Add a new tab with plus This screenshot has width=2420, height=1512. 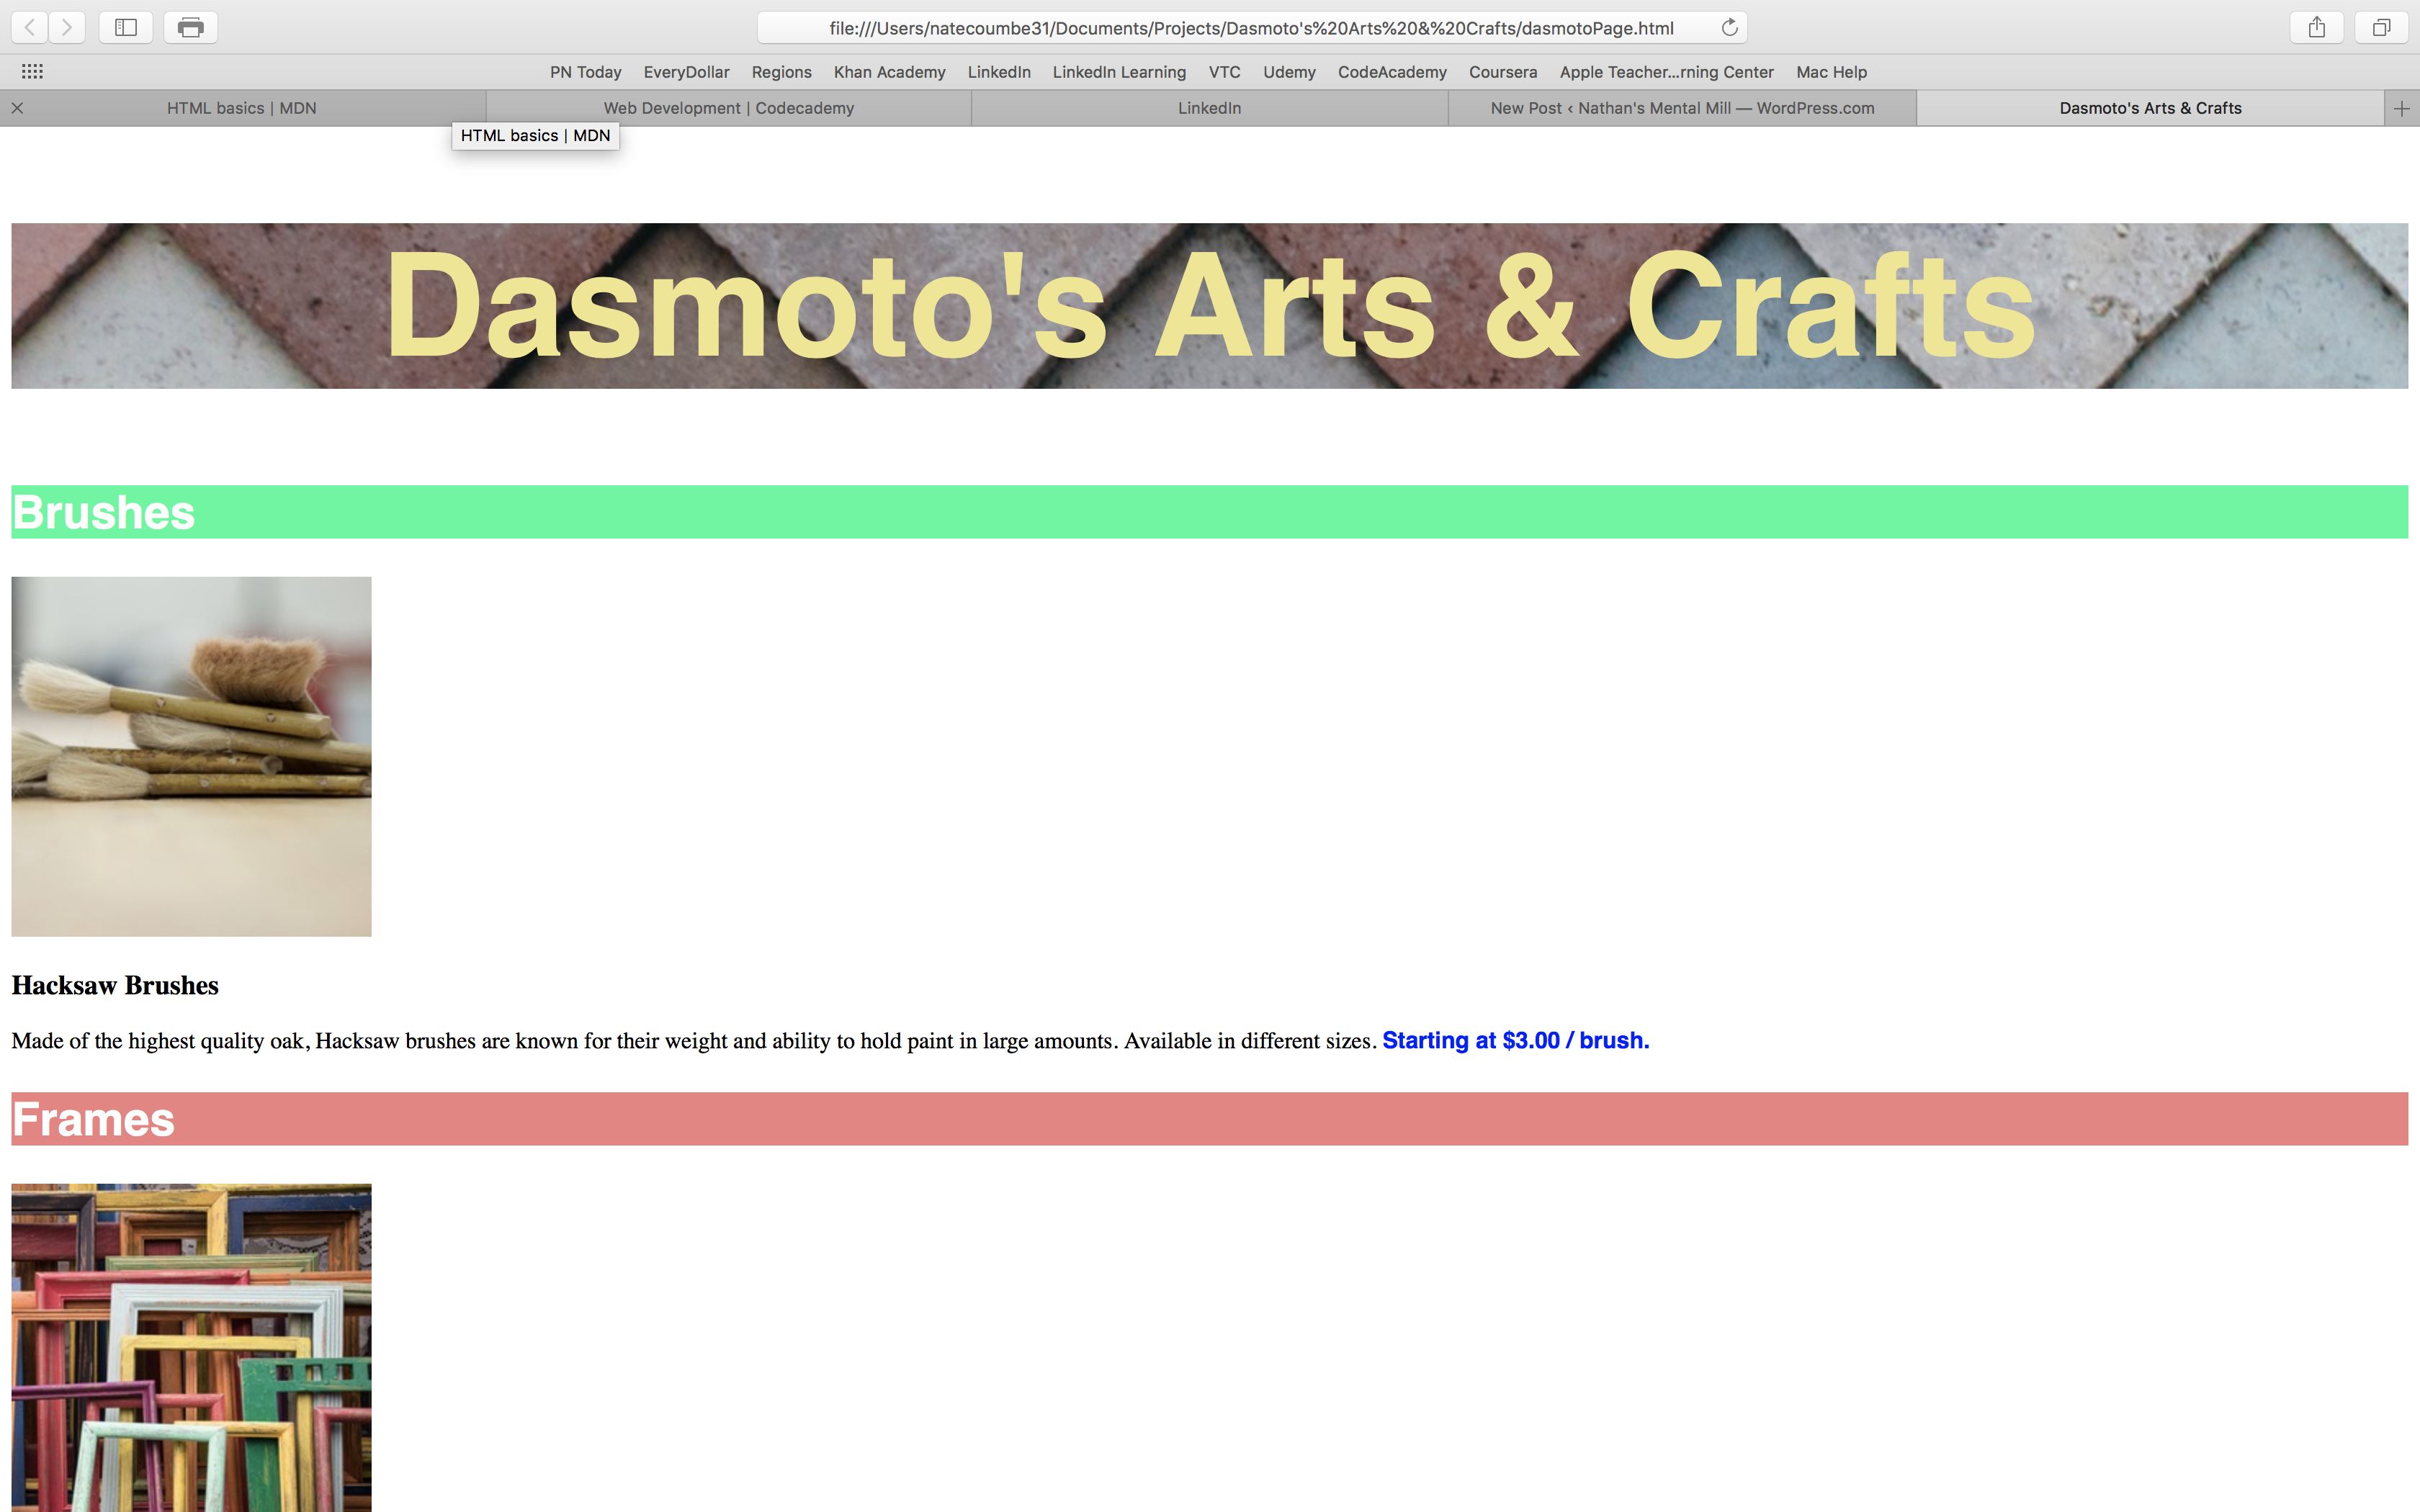click(x=2401, y=108)
